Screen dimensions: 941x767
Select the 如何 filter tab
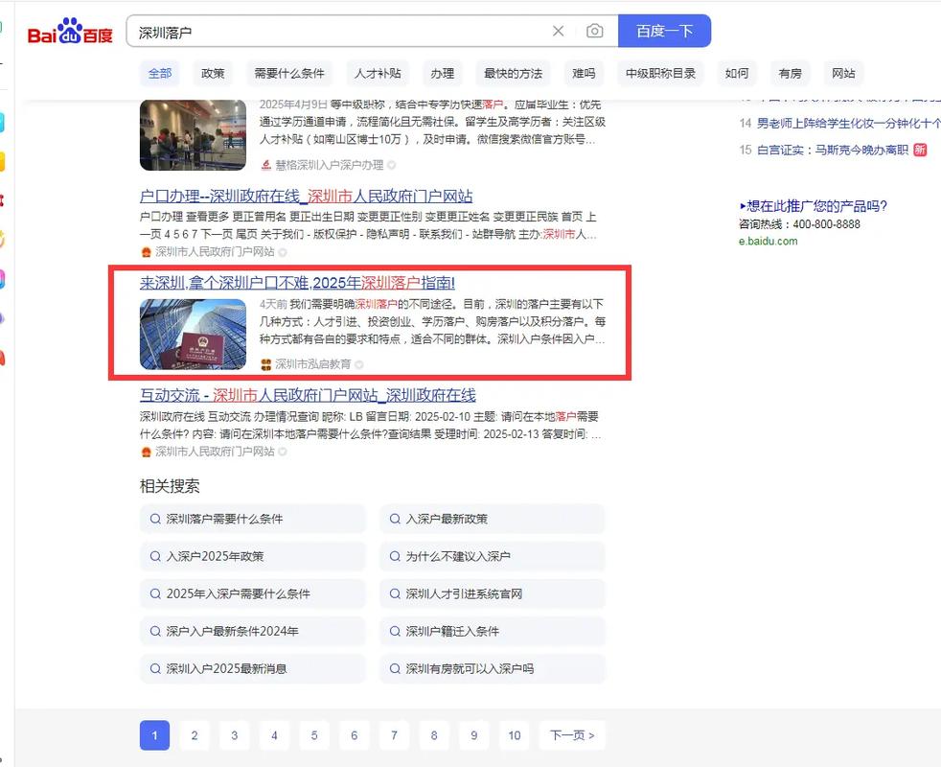pyautogui.click(x=736, y=73)
